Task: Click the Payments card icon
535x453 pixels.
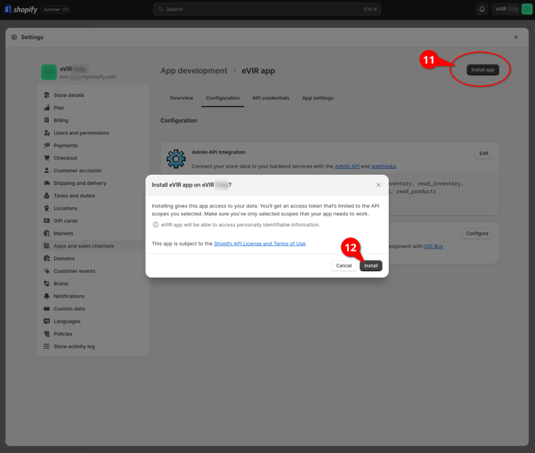Action: click(x=47, y=146)
